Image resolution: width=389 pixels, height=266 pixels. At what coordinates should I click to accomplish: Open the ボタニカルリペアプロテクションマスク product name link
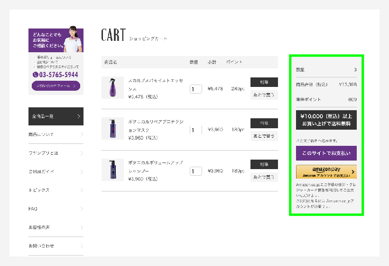tap(156, 125)
